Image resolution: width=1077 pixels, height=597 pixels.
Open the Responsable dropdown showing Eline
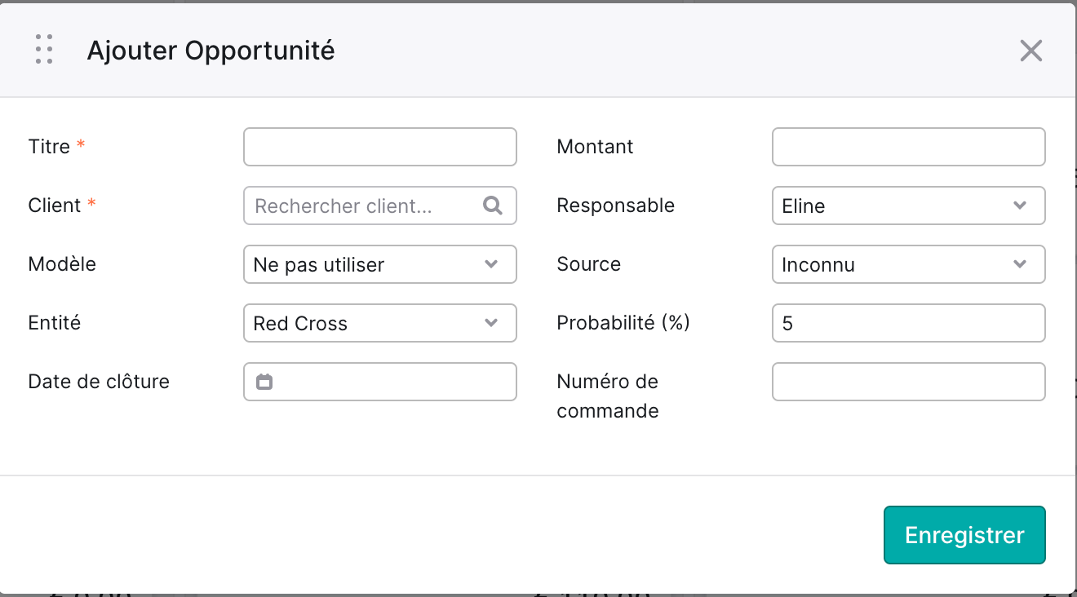(909, 206)
